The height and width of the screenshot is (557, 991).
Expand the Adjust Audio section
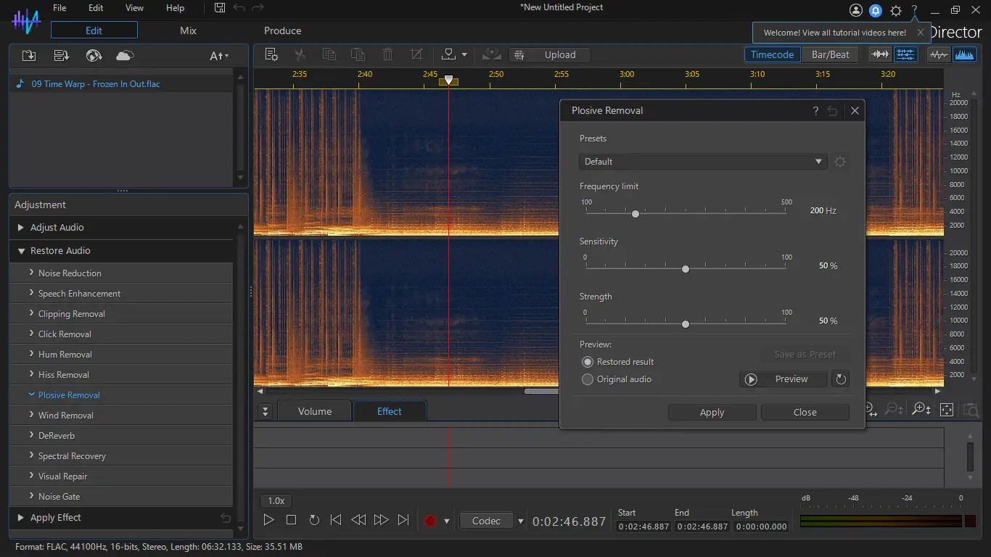click(57, 228)
